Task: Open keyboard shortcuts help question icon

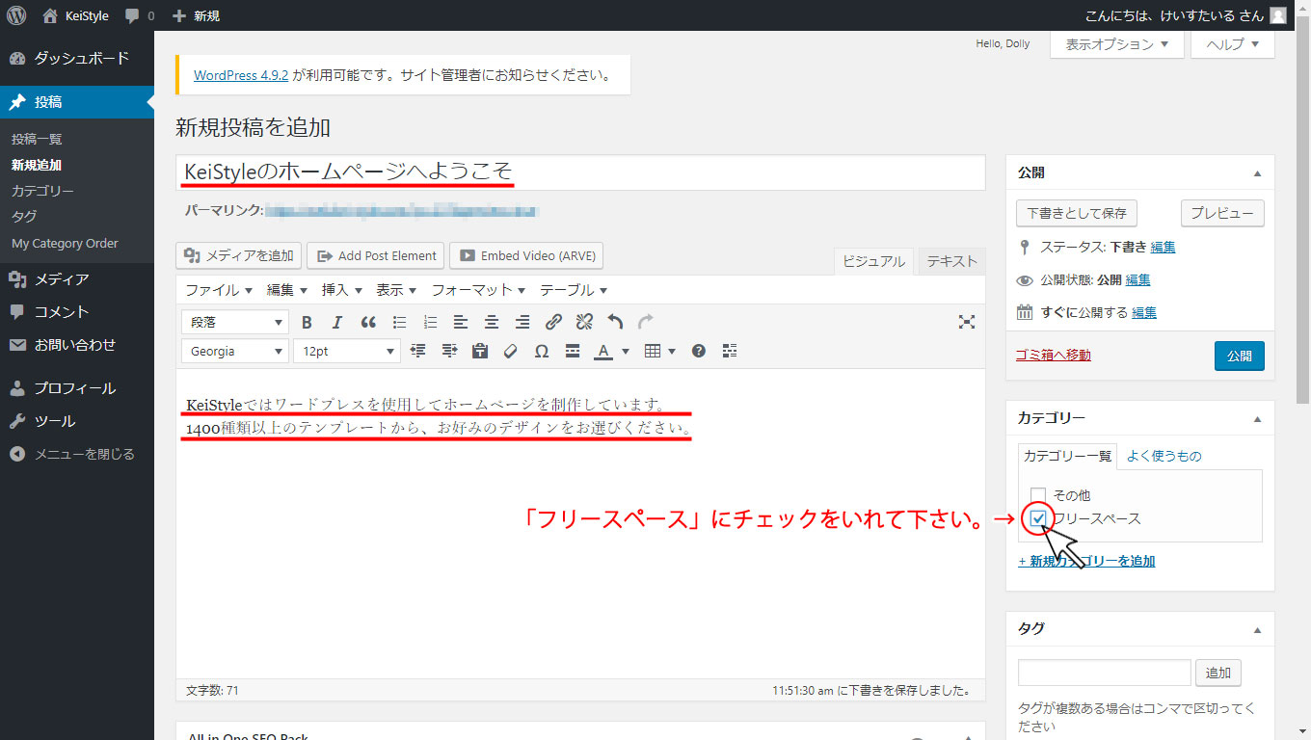Action: 699,352
